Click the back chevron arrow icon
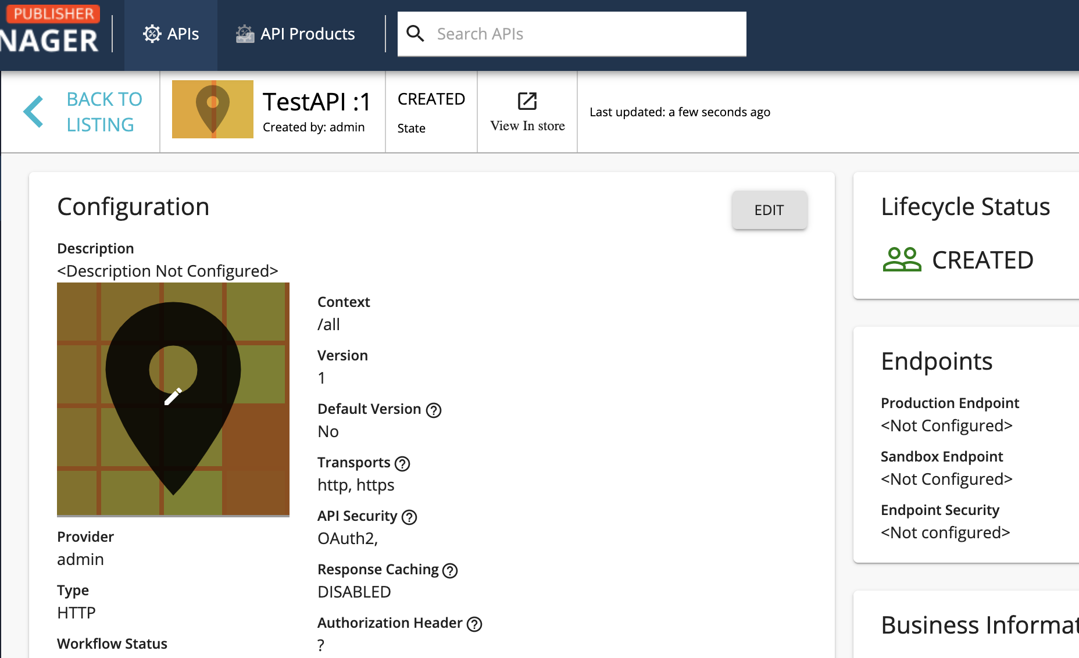The width and height of the screenshot is (1079, 658). tap(33, 112)
